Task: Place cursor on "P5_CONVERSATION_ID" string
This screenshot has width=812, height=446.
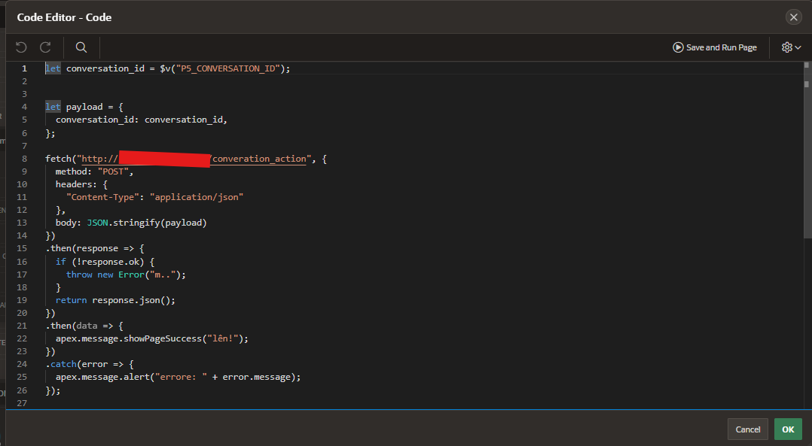Action: coord(227,68)
